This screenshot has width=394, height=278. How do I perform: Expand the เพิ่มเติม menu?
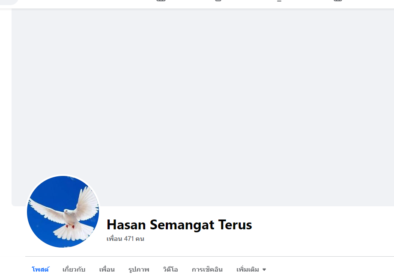click(251, 269)
